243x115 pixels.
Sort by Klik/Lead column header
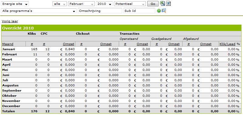pyautogui.click(x=227, y=44)
